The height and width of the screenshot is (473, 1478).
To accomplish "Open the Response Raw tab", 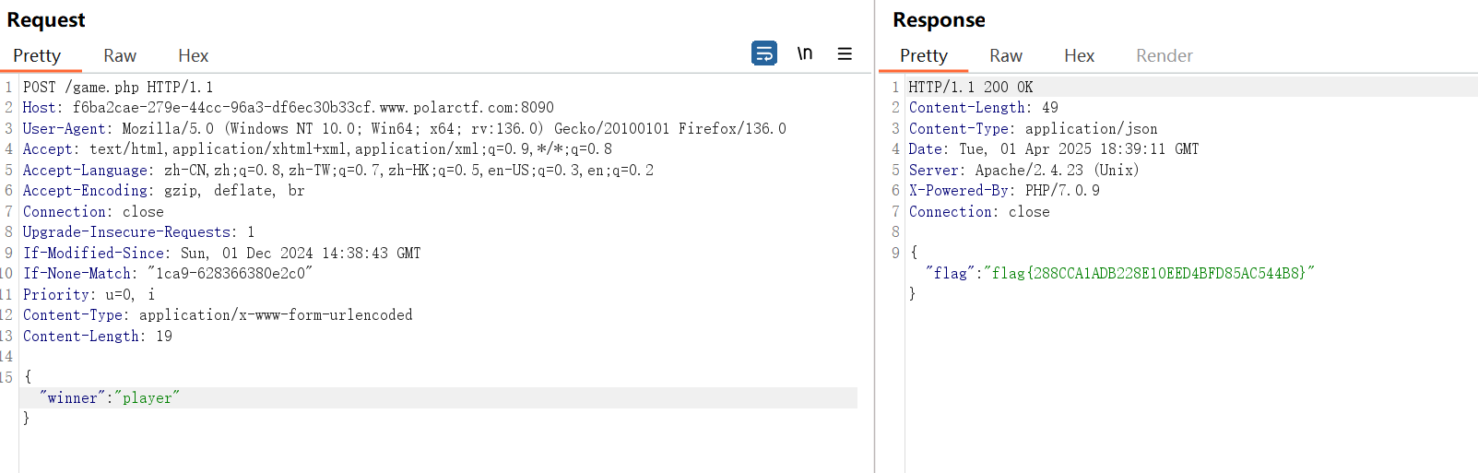I will tap(1006, 56).
